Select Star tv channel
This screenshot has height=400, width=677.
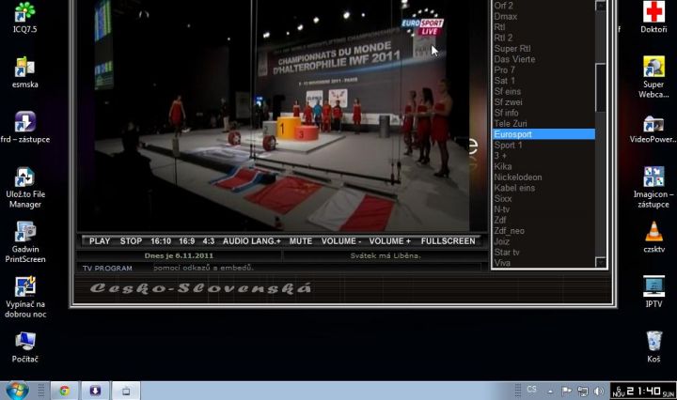point(507,253)
